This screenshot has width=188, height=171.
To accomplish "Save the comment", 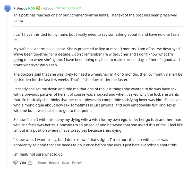I will 65,163.
